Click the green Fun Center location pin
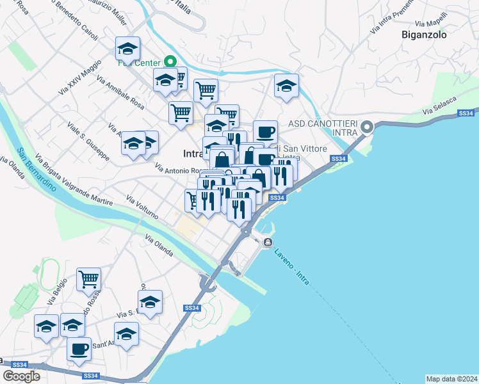479x384 pixels. (170, 61)
